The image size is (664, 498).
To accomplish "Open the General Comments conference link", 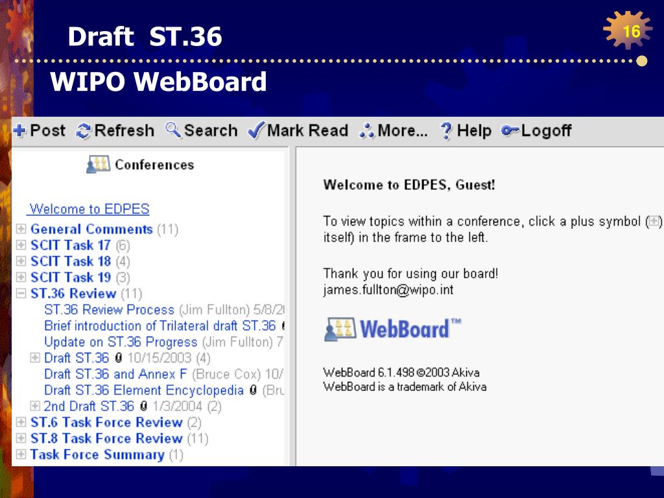I will coord(91,229).
